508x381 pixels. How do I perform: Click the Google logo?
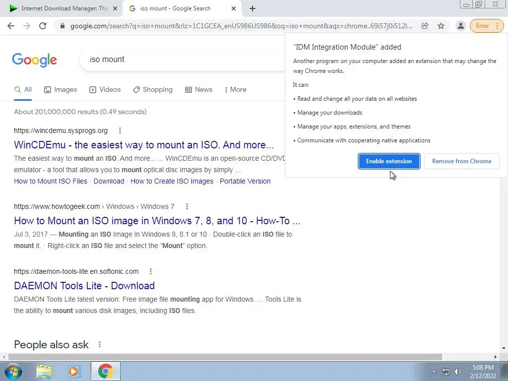[x=35, y=60]
